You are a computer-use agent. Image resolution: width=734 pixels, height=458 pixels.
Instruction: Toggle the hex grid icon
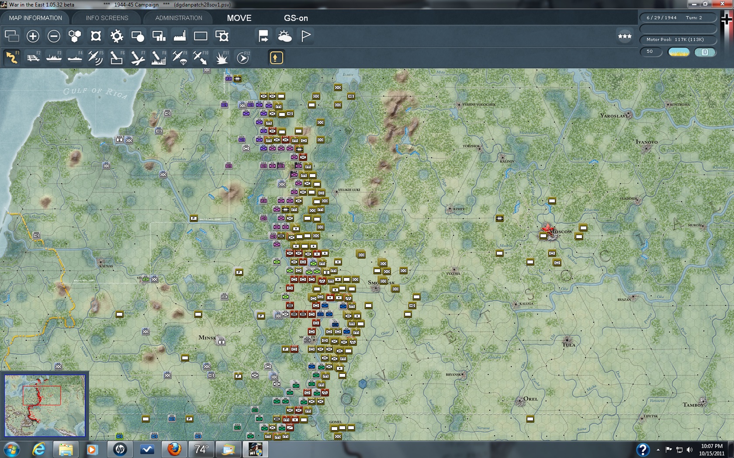[x=75, y=36]
